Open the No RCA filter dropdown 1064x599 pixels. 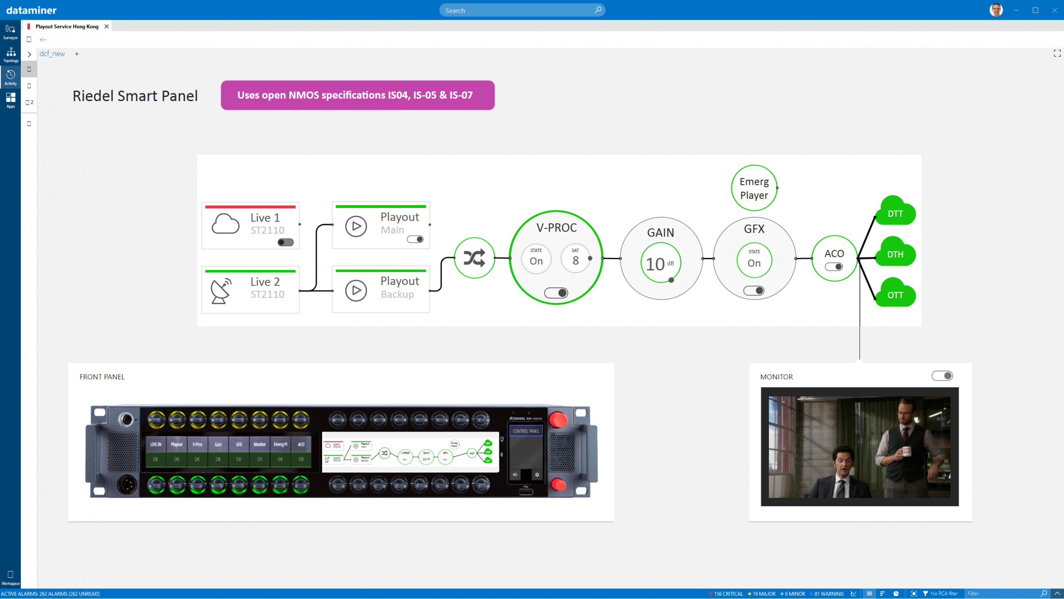(x=940, y=594)
